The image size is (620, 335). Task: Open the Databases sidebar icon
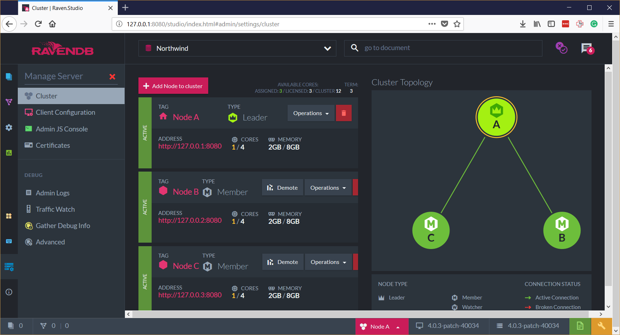pyautogui.click(x=9, y=216)
